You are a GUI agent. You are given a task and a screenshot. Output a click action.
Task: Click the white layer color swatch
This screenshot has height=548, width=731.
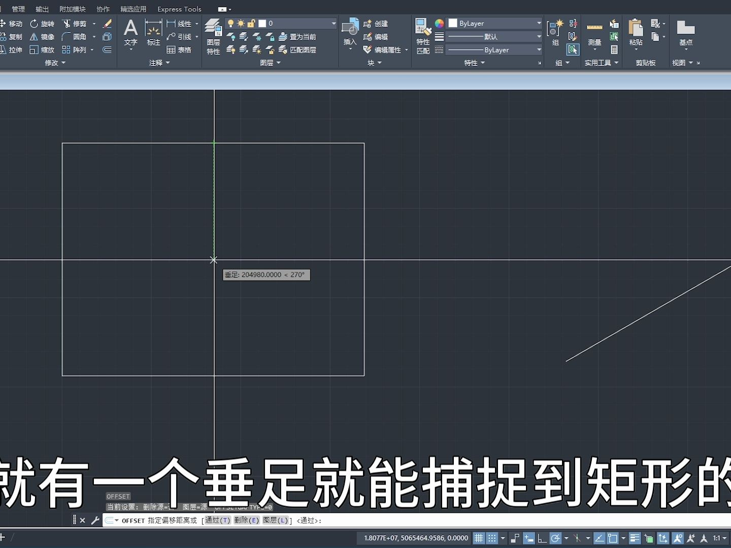coord(261,23)
